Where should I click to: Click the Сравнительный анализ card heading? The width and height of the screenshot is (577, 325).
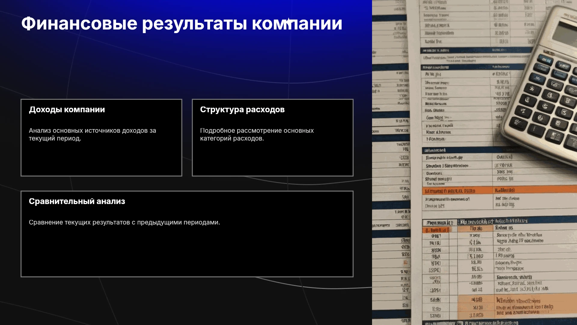point(77,201)
